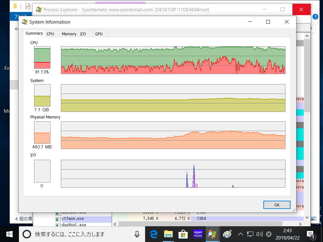The height and width of the screenshot is (242, 323).
Task: Click the CPU usage history graph
Action: [x=173, y=60]
